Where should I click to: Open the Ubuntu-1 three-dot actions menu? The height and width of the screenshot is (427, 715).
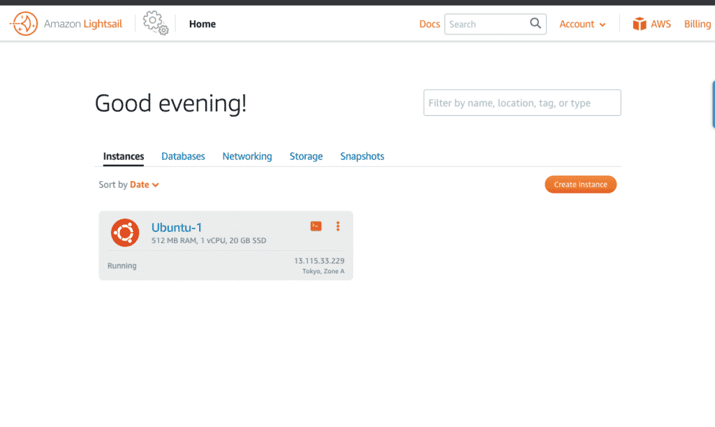[338, 226]
